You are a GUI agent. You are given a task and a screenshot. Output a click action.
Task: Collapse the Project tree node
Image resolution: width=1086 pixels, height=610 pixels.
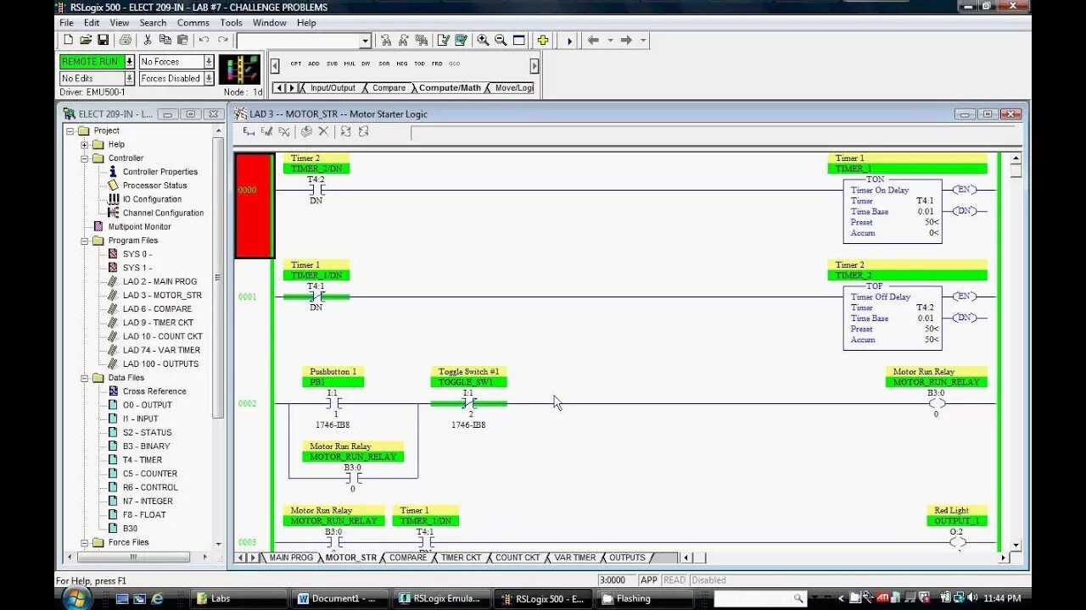[70, 131]
